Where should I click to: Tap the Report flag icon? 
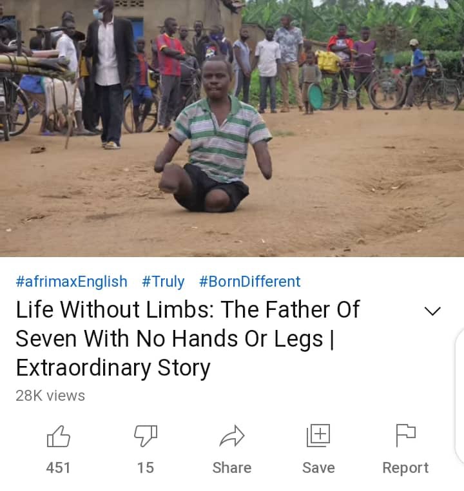click(406, 435)
